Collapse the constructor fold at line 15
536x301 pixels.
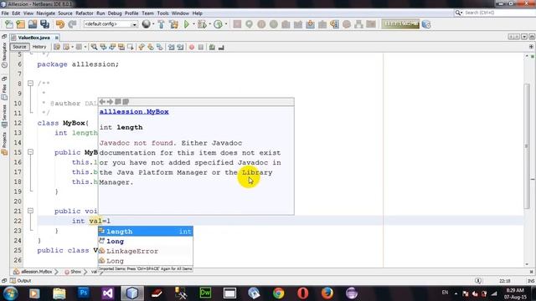coord(30,152)
